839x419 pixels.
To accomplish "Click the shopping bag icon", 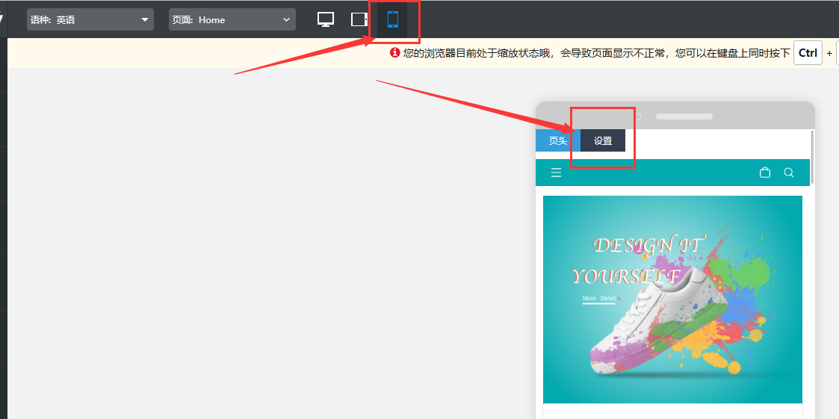I will pos(764,173).
